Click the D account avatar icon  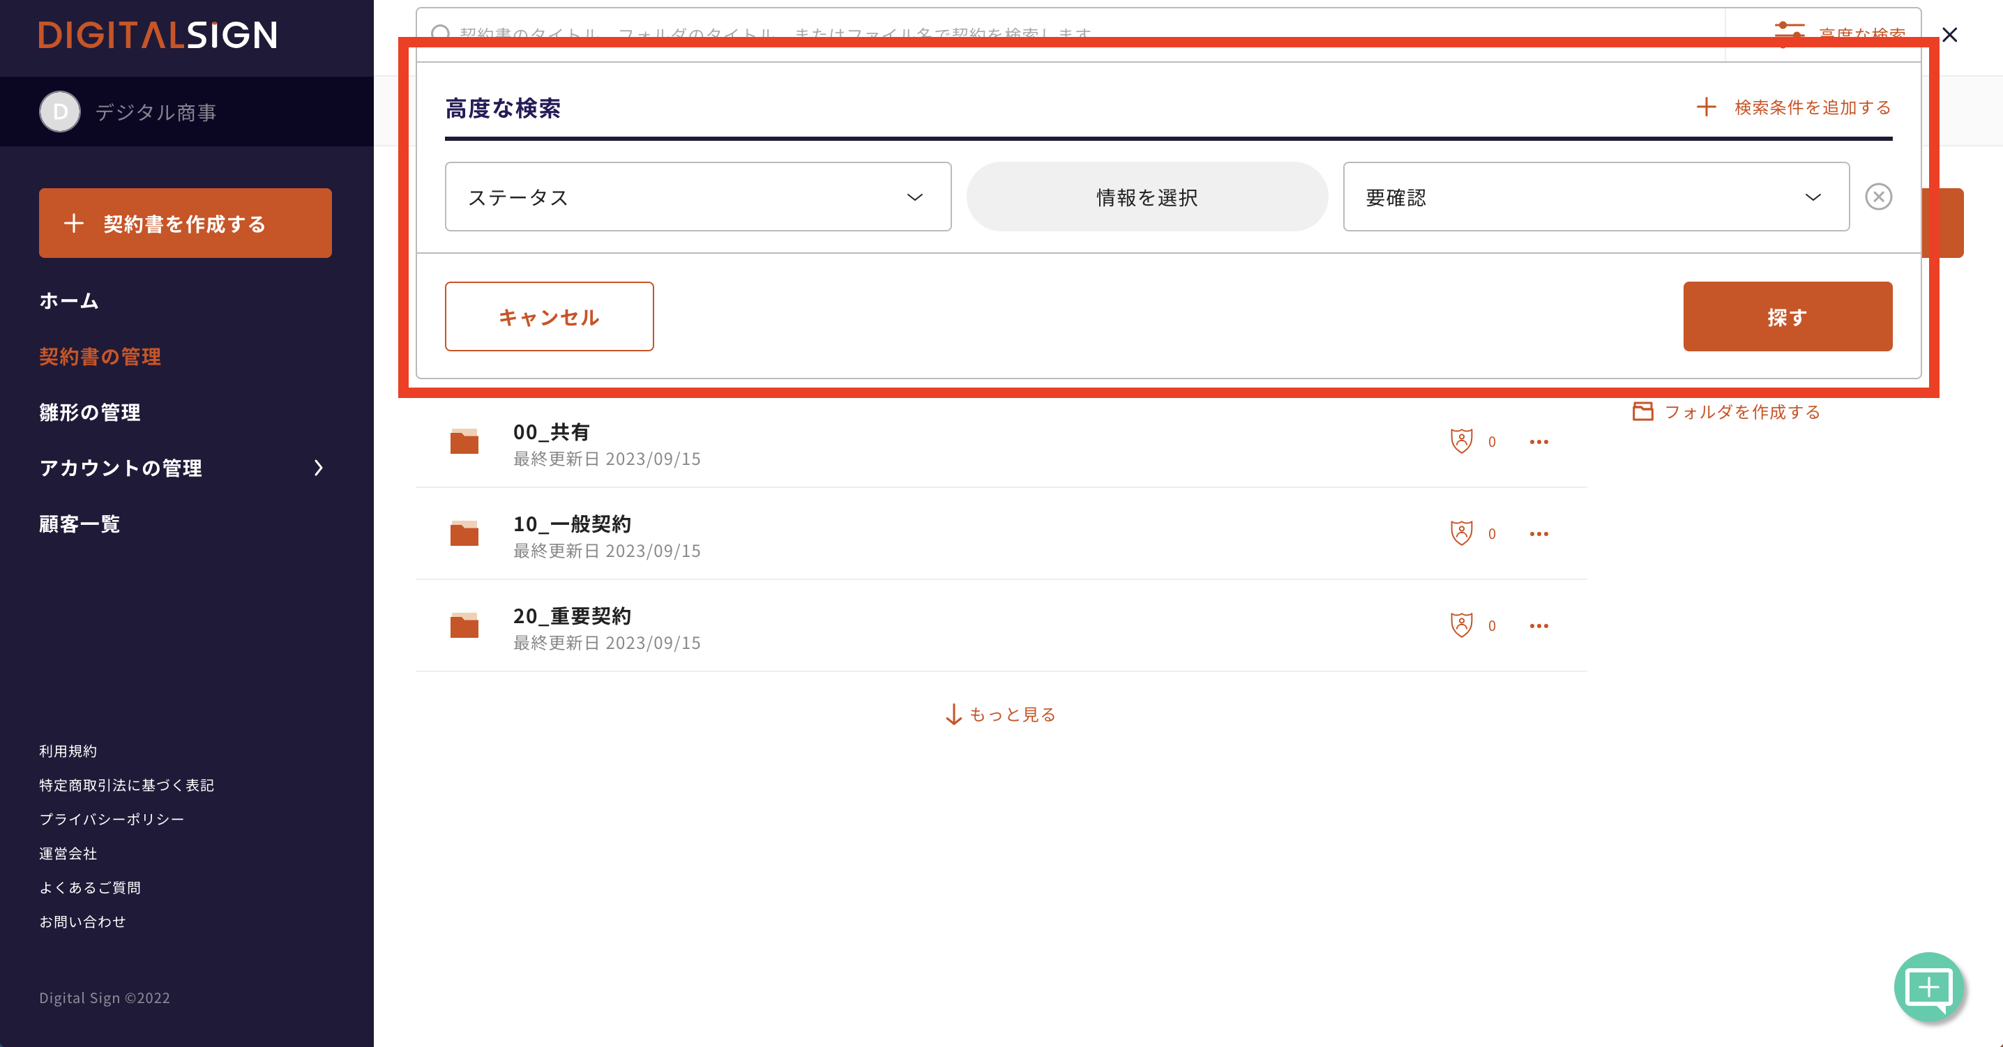click(60, 112)
